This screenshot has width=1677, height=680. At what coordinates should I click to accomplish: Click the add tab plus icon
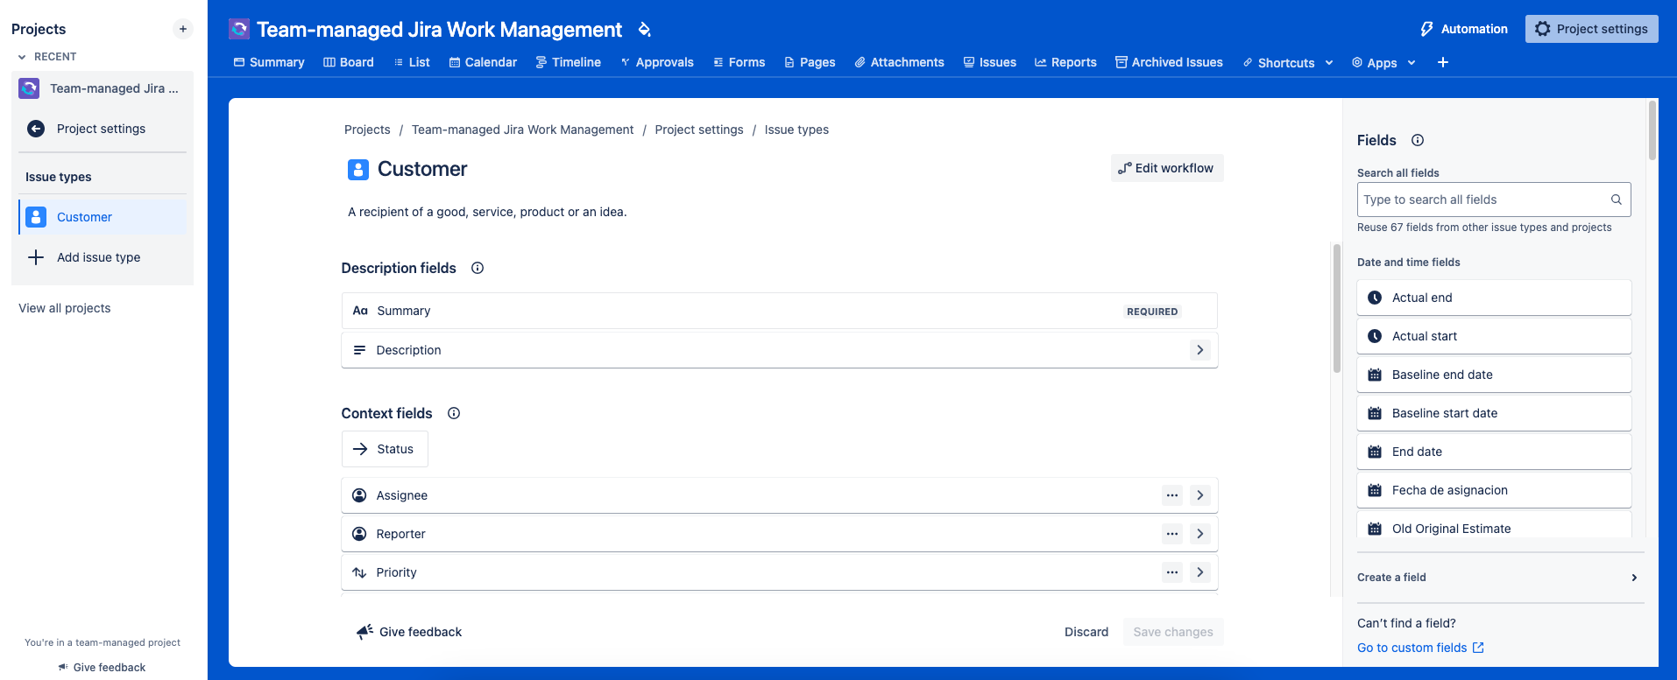pyautogui.click(x=1443, y=62)
